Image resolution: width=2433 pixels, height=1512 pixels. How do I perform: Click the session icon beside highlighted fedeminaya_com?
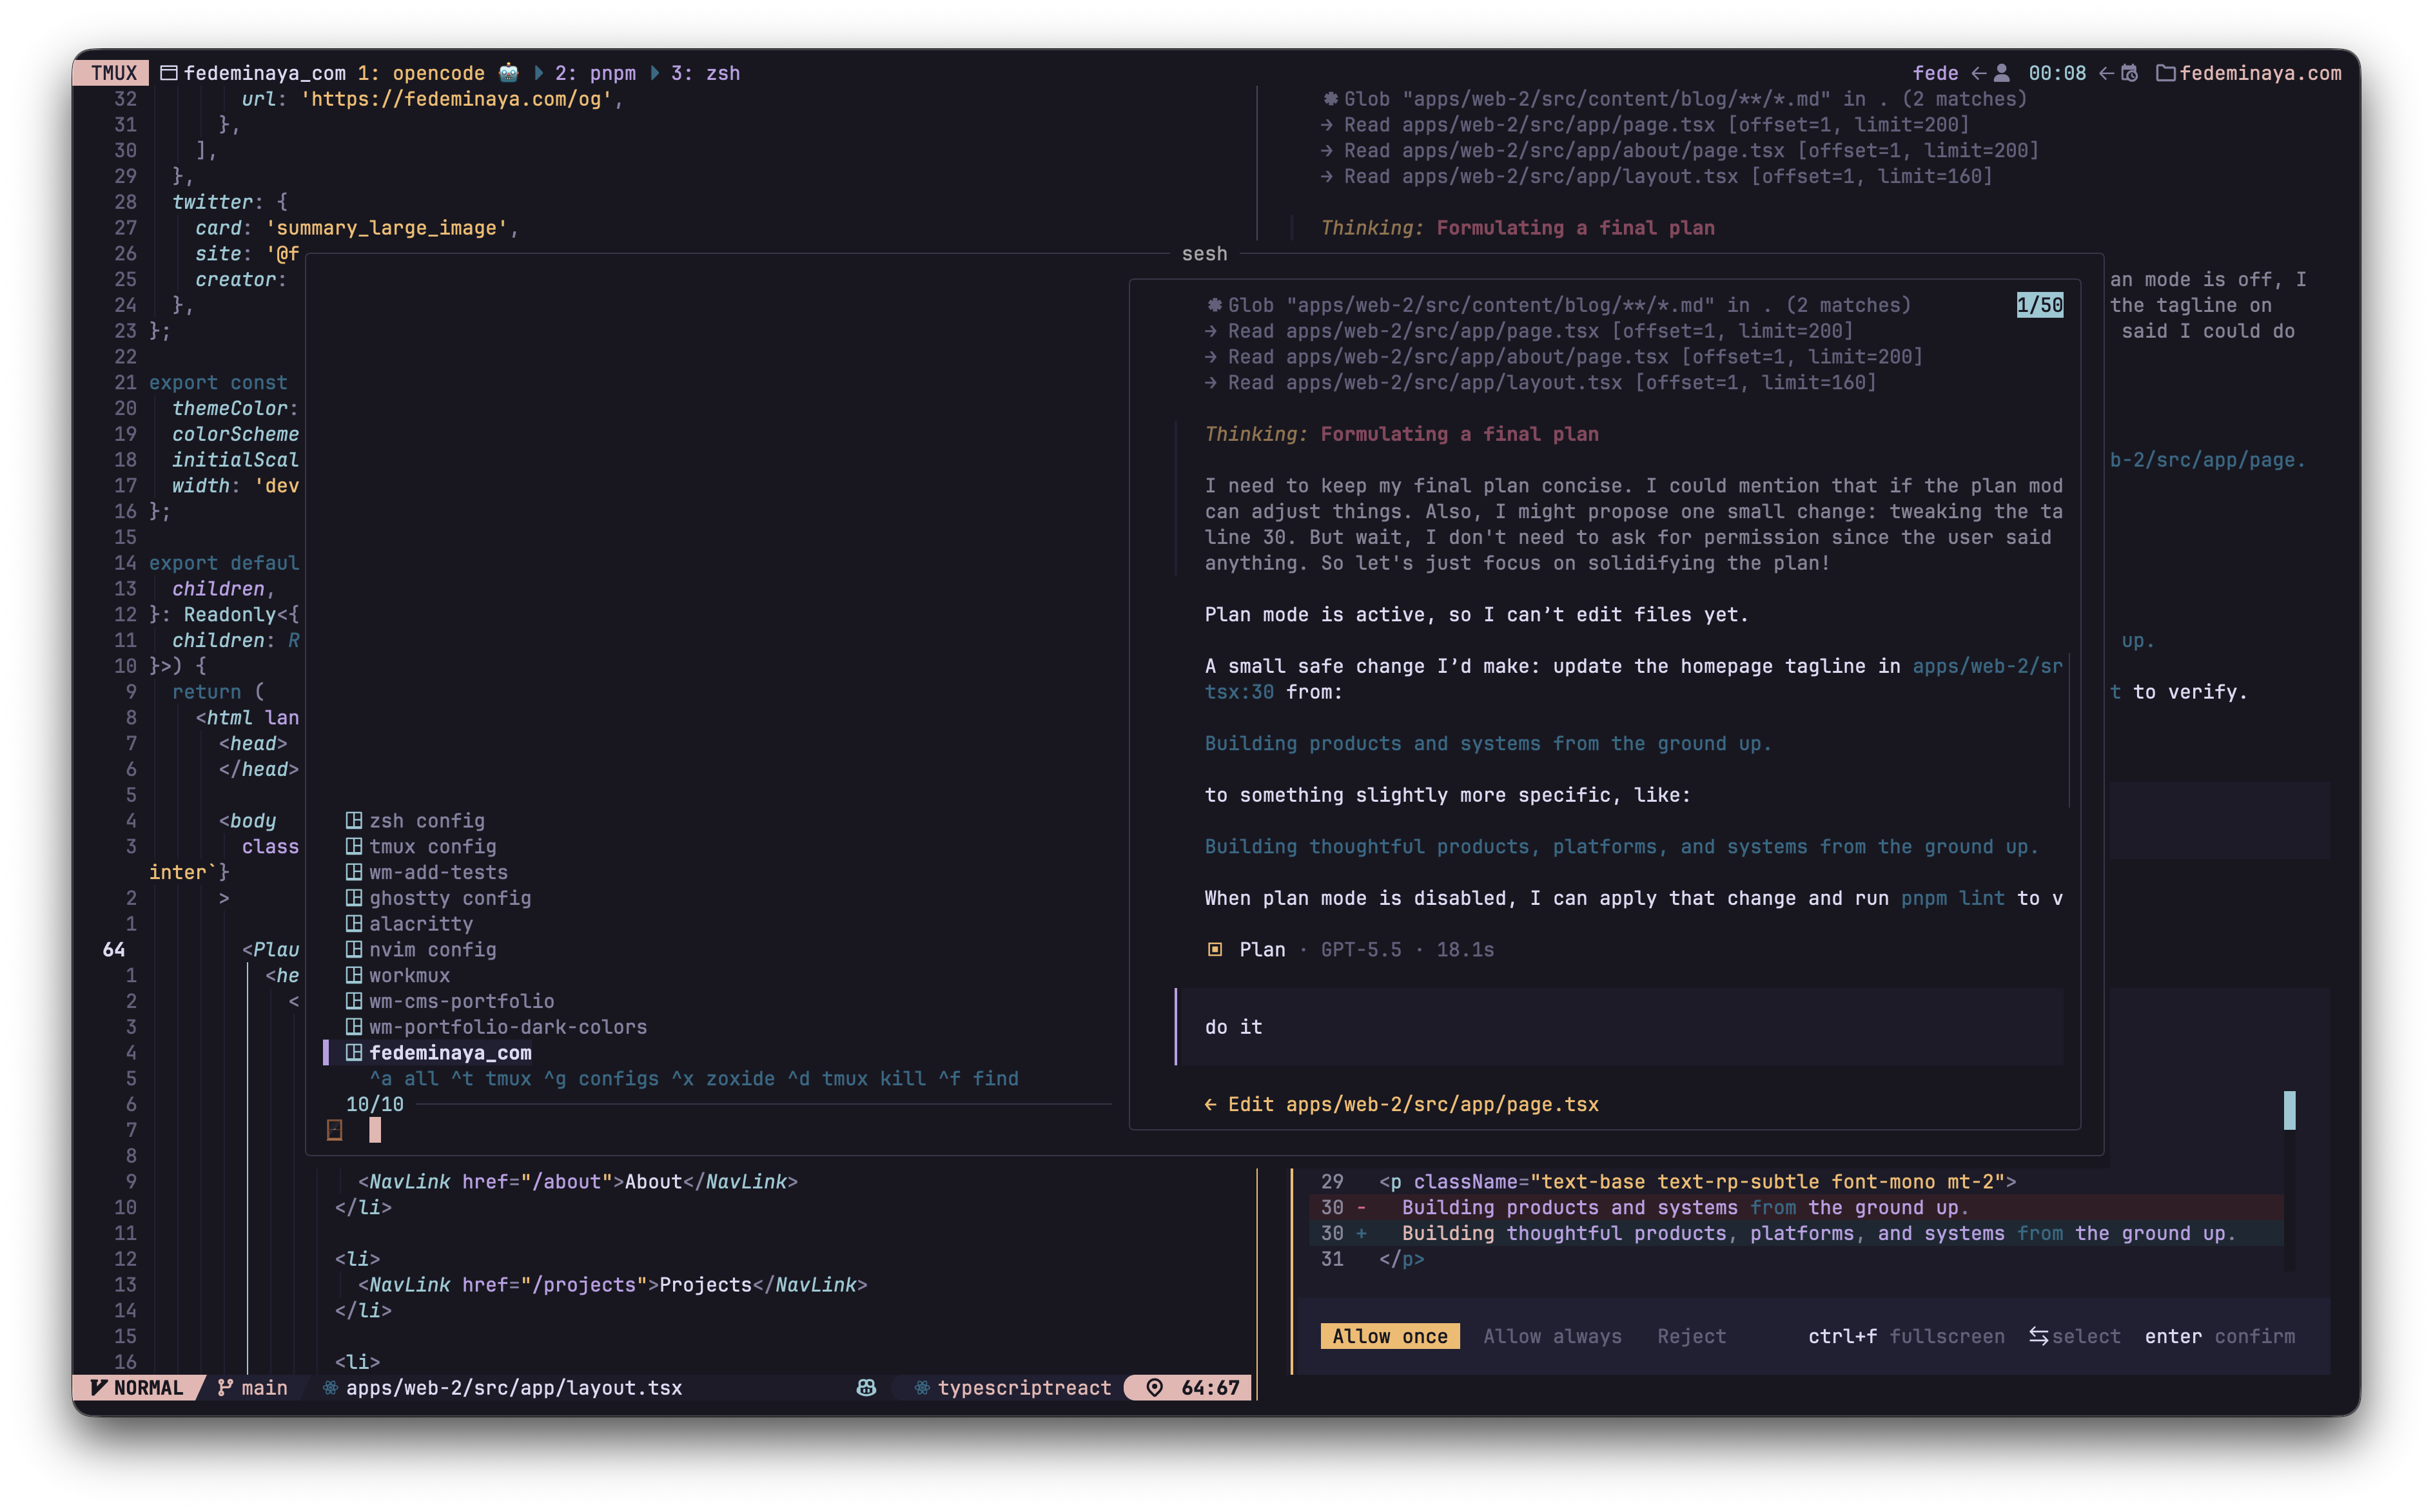tap(354, 1052)
